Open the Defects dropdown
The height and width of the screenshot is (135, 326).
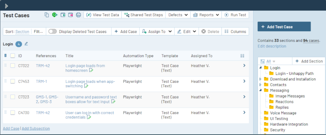[x=178, y=15]
